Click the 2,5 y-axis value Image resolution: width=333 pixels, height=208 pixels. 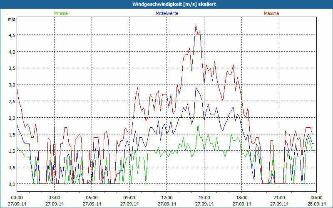point(12,102)
